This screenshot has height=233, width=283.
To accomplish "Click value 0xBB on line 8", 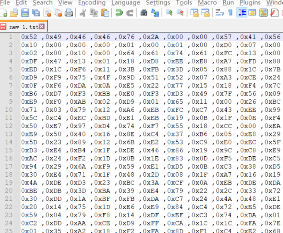I will pyautogui.click(x=102, y=94).
